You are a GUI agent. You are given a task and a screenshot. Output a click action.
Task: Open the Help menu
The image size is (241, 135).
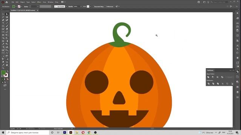click(x=56, y=2)
